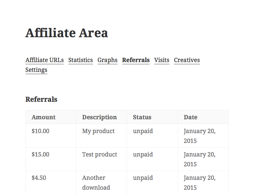Viewport: 254px width, 194px height.
Task: Select the Another download description cell
Action: (x=102, y=183)
